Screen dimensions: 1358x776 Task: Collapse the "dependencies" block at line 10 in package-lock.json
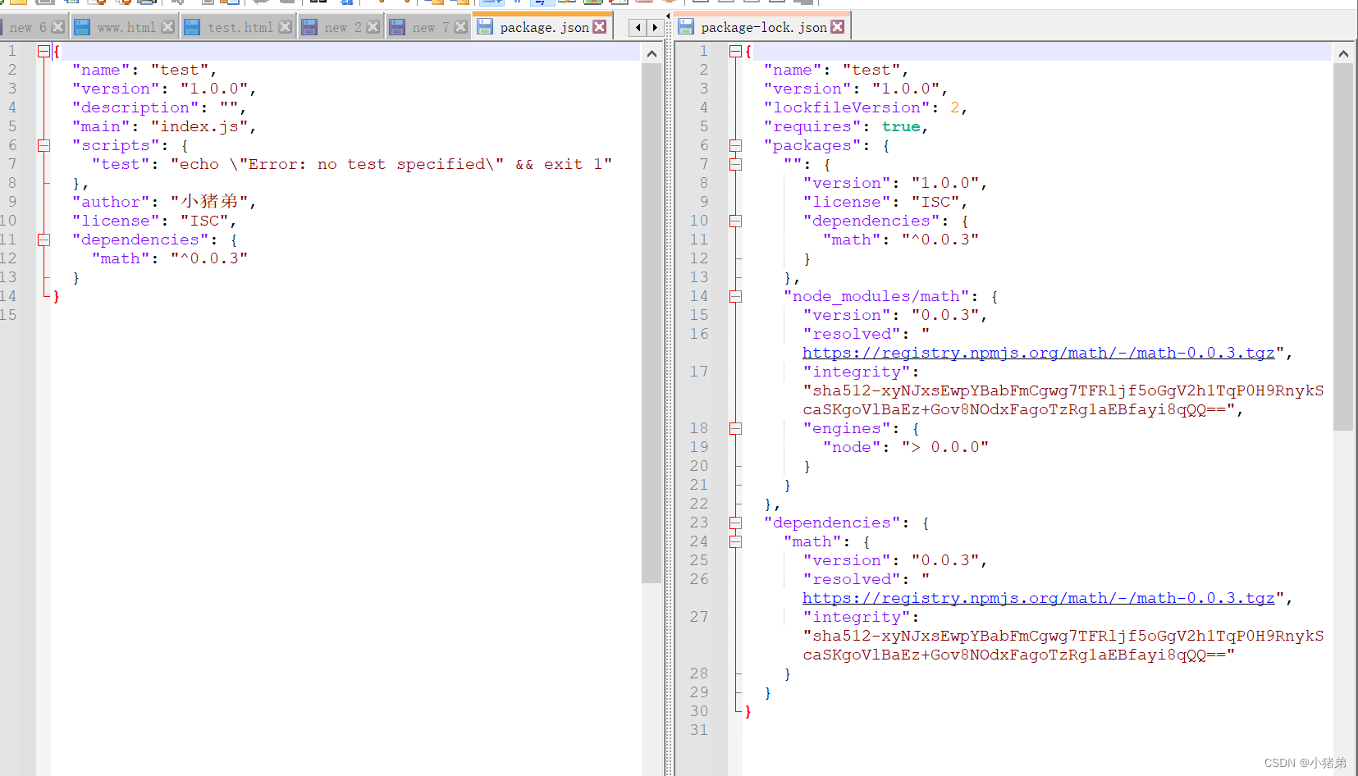point(735,221)
